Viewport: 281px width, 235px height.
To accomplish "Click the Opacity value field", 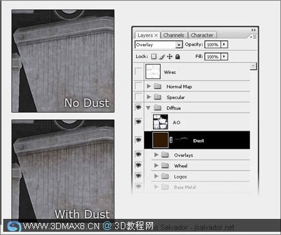I will (x=212, y=44).
